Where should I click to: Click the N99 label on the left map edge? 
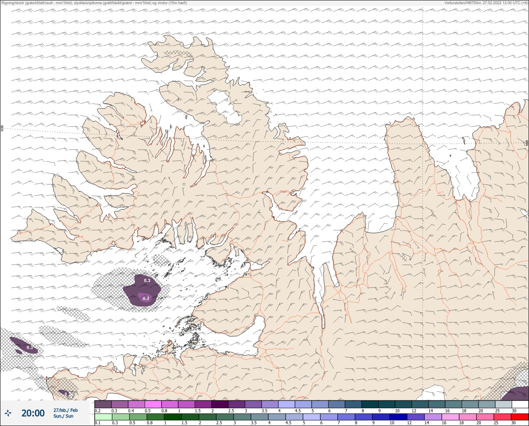coord(2,129)
